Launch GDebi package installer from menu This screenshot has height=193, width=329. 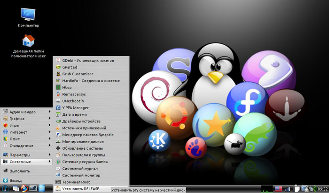tap(91, 60)
